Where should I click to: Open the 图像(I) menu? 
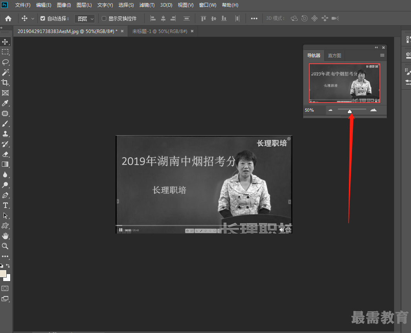(64, 5)
